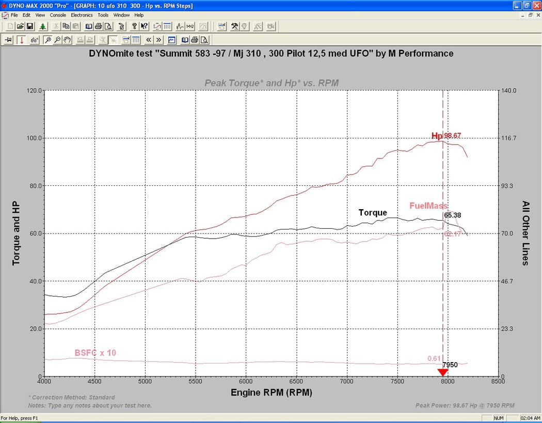Click the open folder icon in toolbar

coord(20,26)
